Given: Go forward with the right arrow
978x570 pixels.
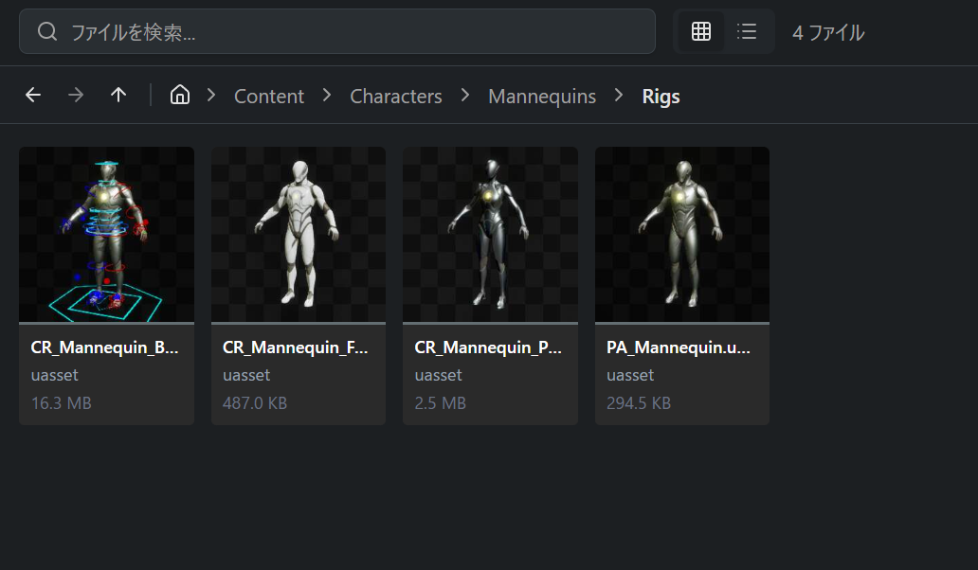Looking at the screenshot, I should (76, 95).
